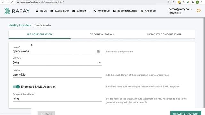Expand the System menu dropdown arrow
This screenshot has height=115, width=205.
tap(88, 11)
